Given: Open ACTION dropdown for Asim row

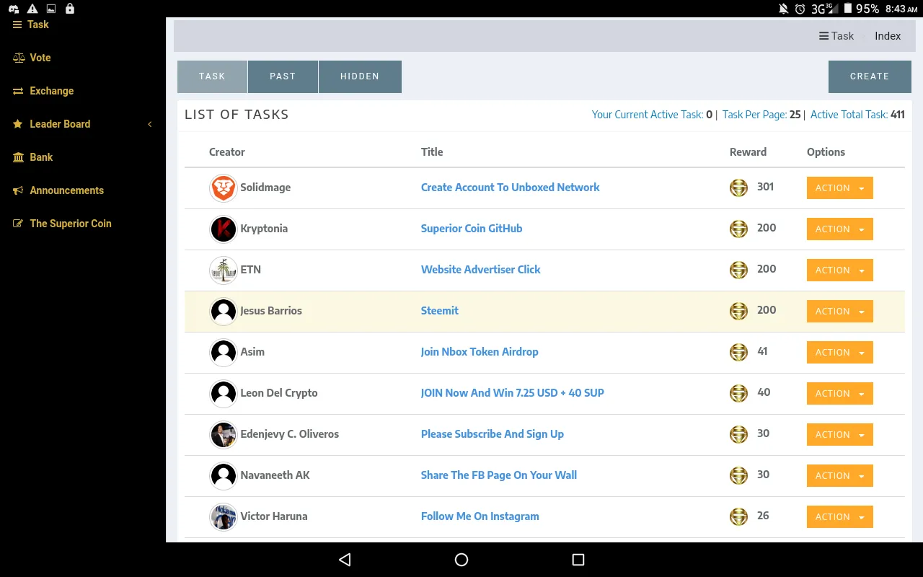Looking at the screenshot, I should click(x=840, y=353).
